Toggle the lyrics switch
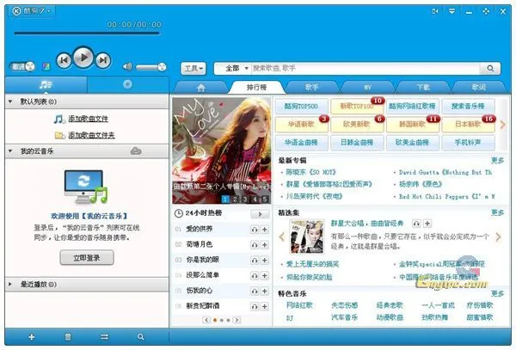Viewport: 516px width, 350px height. click(21, 67)
